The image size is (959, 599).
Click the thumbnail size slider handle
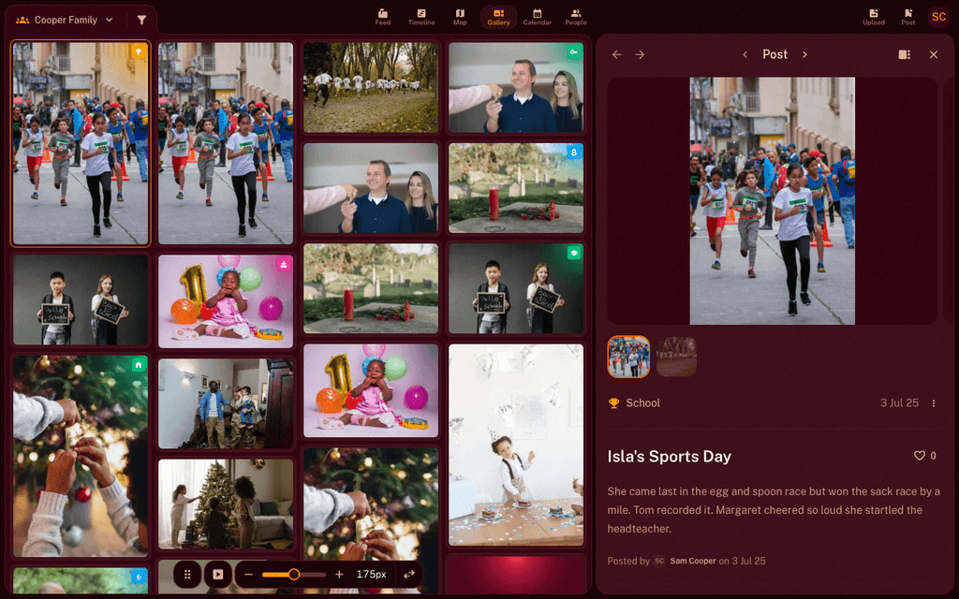[x=293, y=575]
